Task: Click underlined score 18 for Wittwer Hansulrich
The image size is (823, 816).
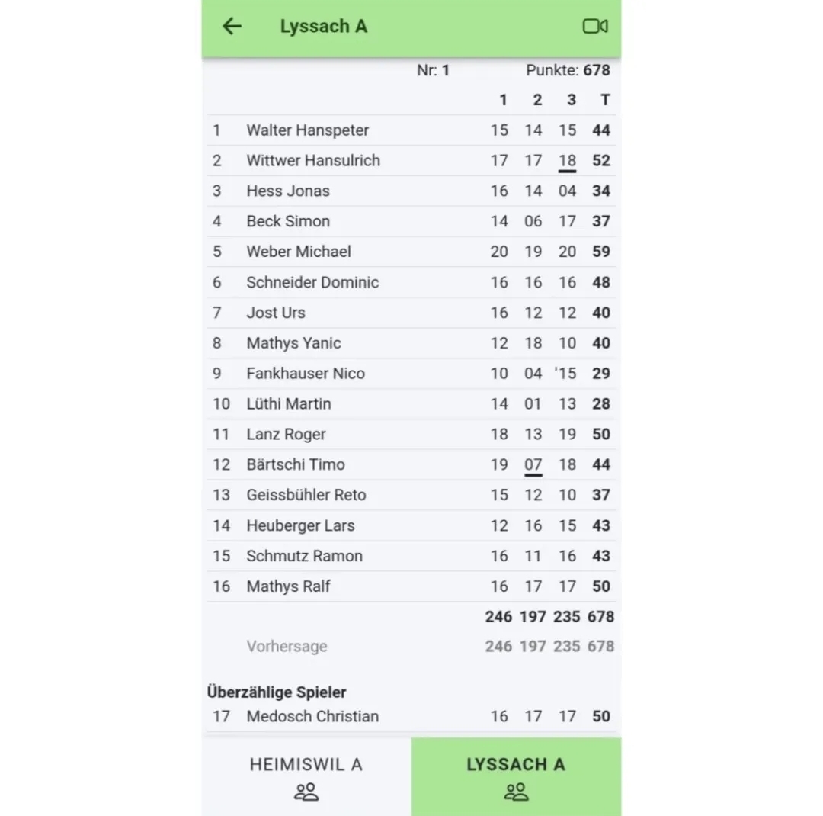Action: pos(567,161)
